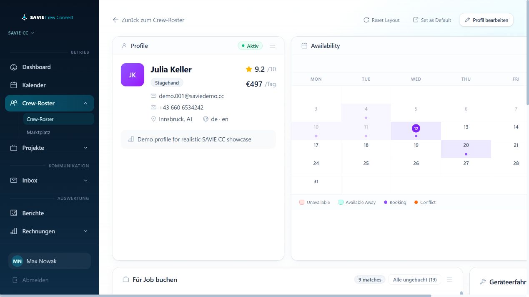The image size is (529, 297).
Task: Select today, day 12, in Availability calendar
Action: [x=416, y=131]
